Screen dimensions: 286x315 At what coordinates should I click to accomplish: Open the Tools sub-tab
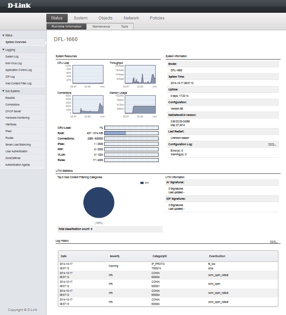pos(124,27)
